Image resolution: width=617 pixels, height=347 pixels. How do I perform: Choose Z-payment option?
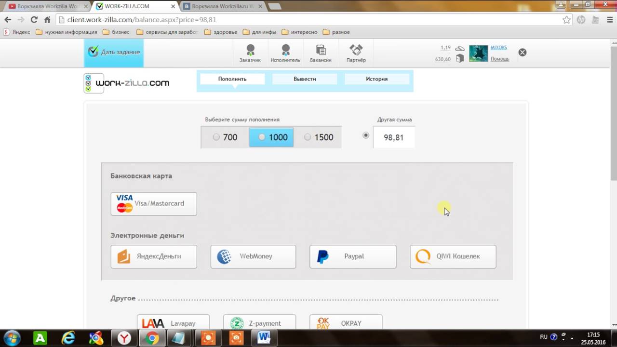pyautogui.click(x=259, y=322)
